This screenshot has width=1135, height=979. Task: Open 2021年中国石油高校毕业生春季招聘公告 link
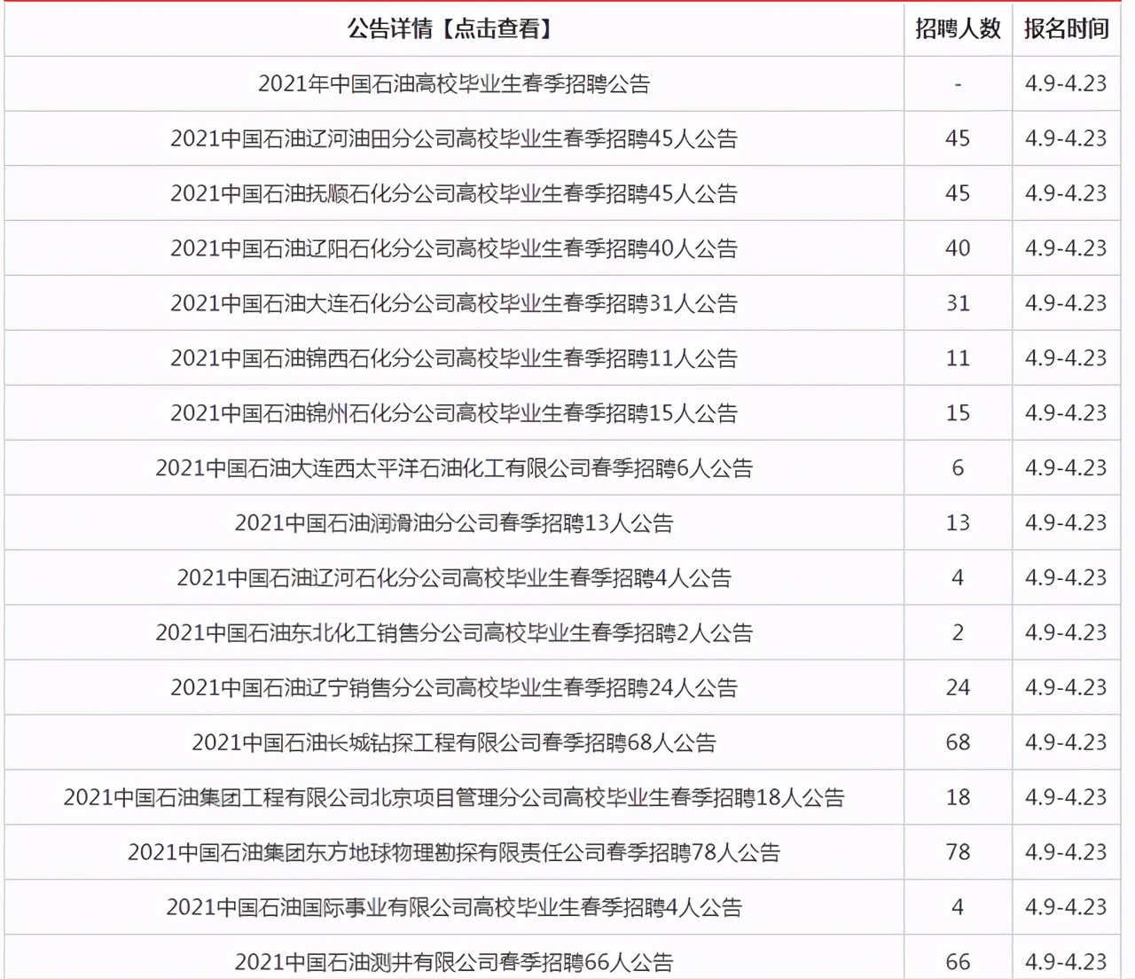(x=454, y=83)
